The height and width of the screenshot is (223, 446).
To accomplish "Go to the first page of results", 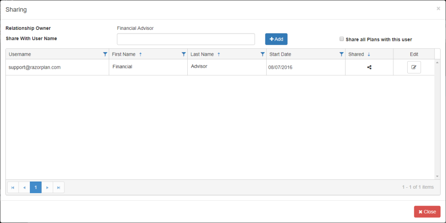I will pyautogui.click(x=13, y=187).
